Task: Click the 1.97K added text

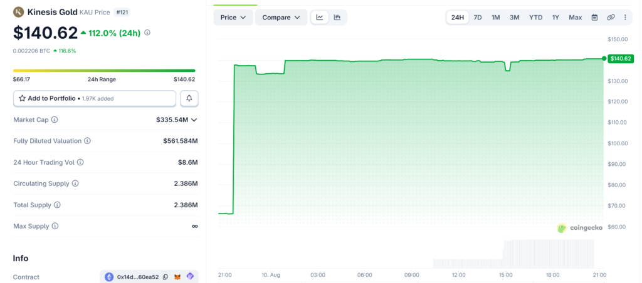Action: pos(97,98)
